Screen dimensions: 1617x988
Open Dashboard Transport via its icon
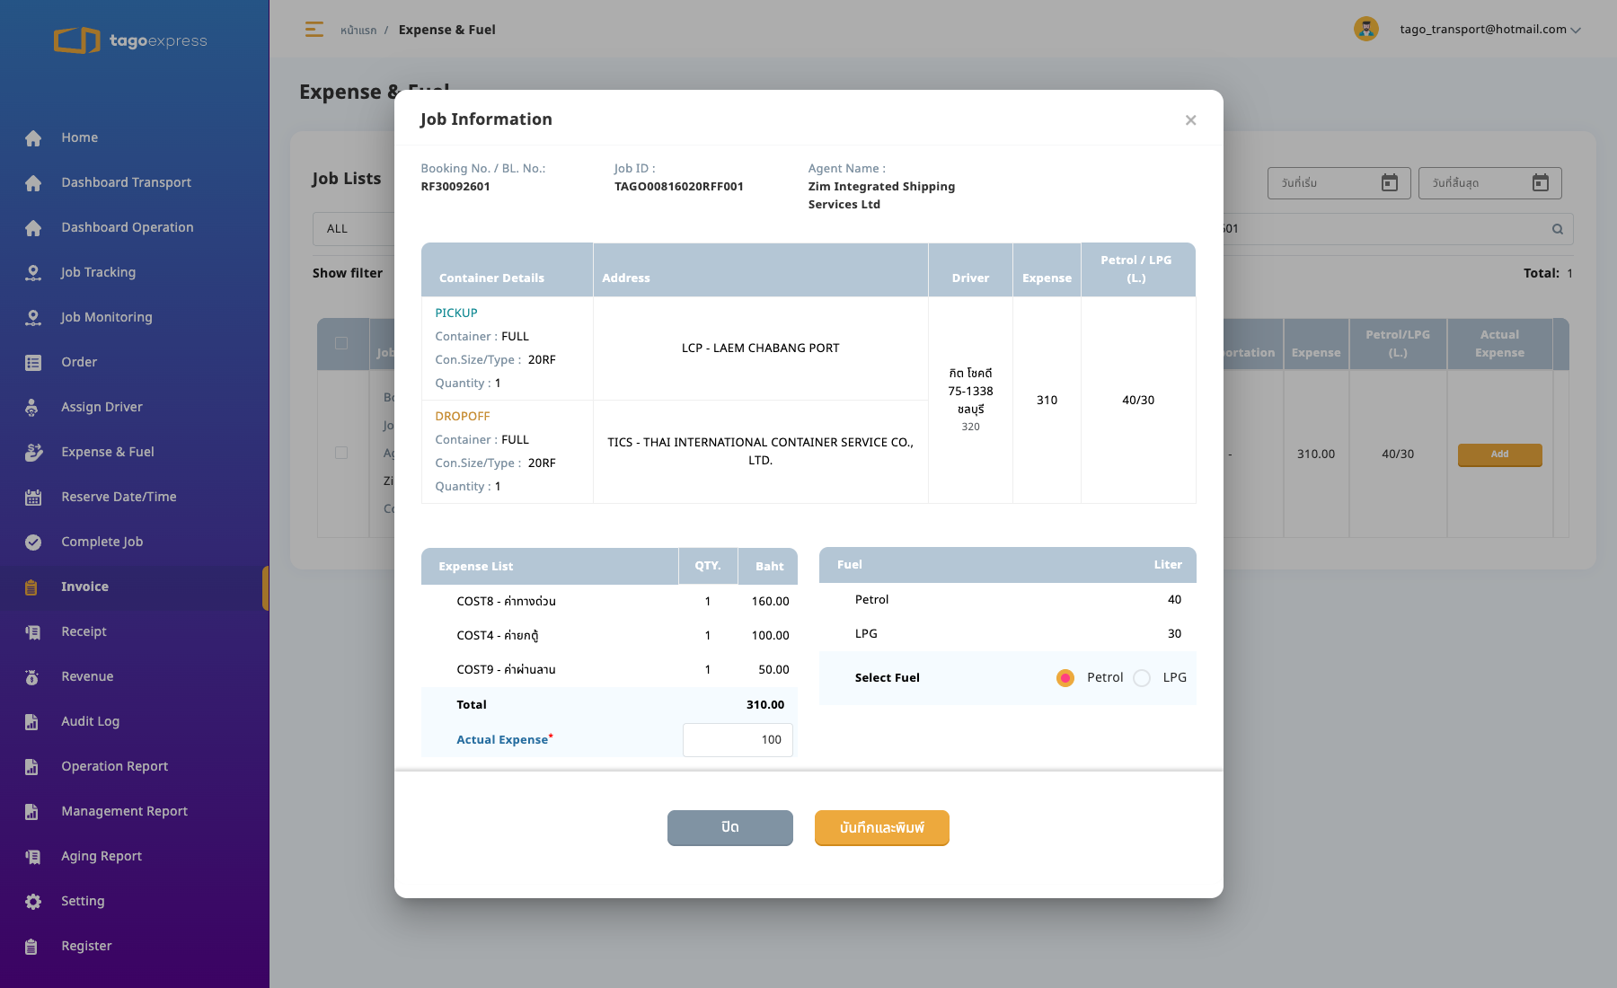pos(33,183)
